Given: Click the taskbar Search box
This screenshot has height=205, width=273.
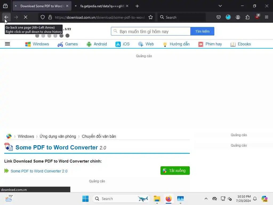Looking at the screenshot, I should 121,199.
